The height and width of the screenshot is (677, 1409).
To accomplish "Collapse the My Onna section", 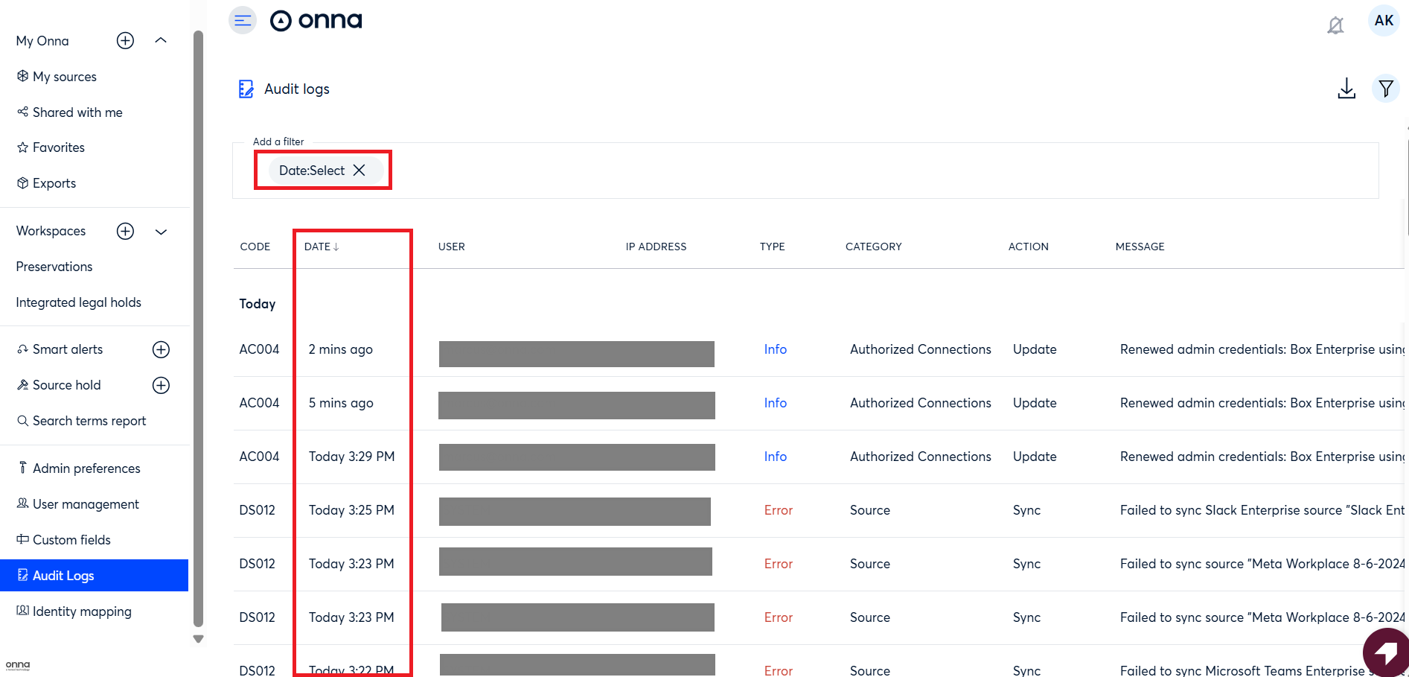I will (161, 41).
